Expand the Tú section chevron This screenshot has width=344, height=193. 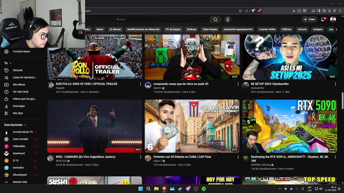click(10, 63)
